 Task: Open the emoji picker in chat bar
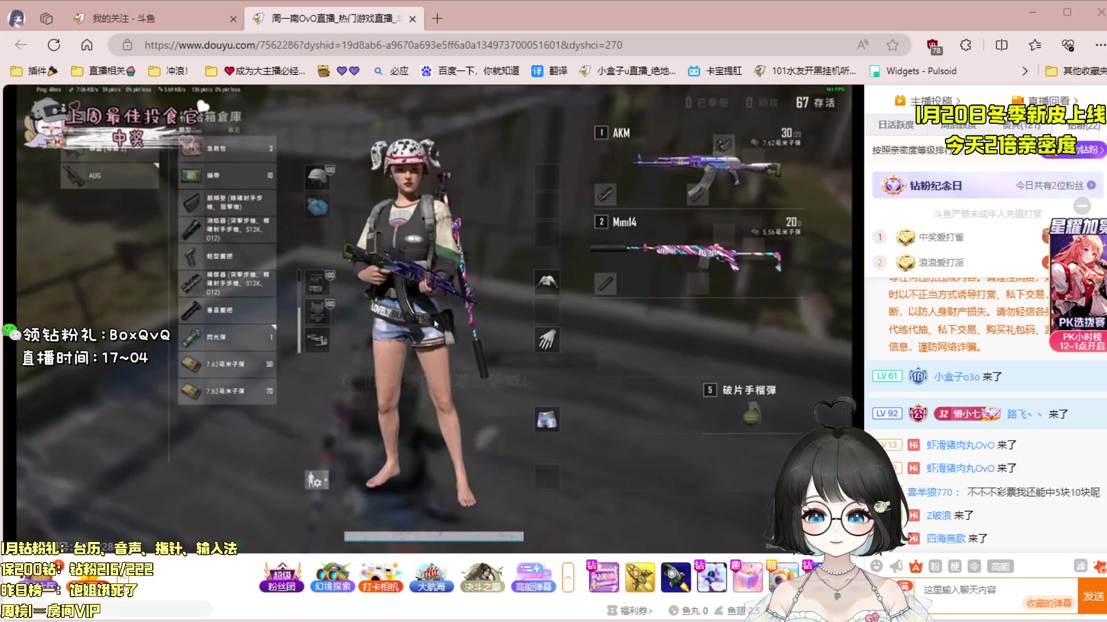tap(877, 566)
